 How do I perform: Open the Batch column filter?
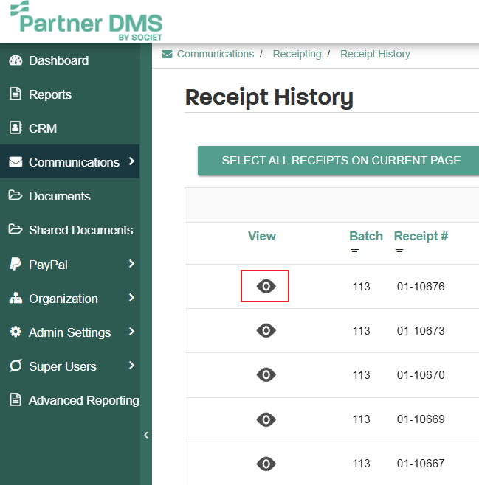pyautogui.click(x=354, y=251)
